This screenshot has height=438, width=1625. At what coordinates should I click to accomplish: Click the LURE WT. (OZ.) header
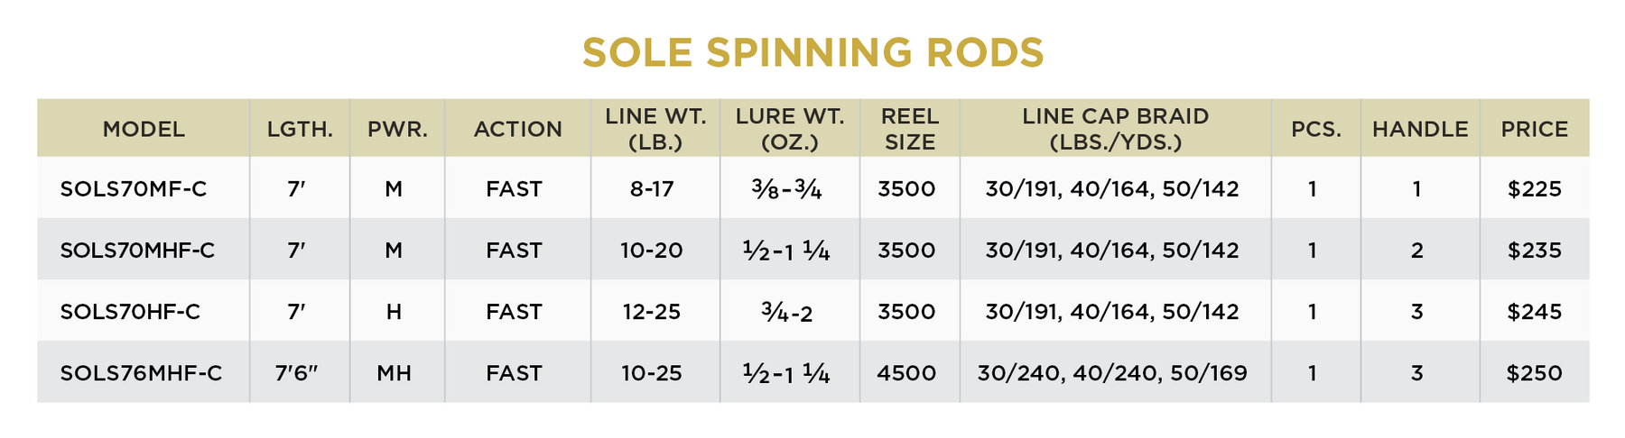point(790,129)
